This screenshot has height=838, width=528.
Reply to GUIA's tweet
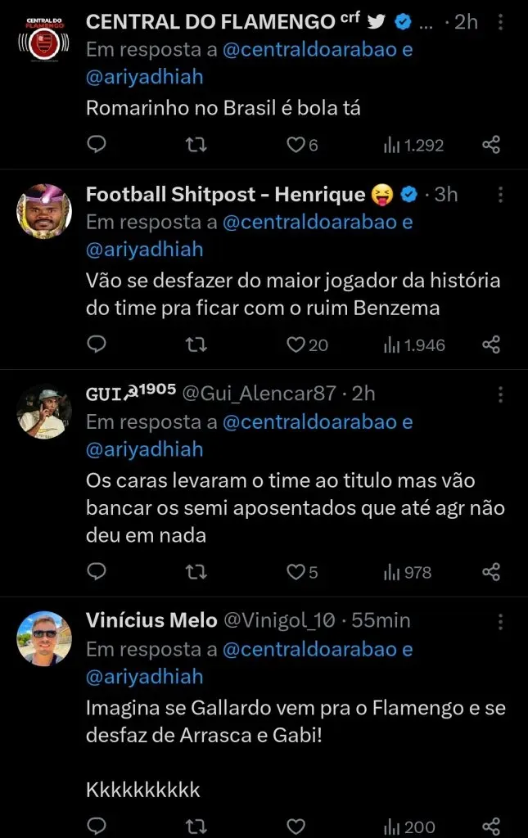tap(97, 572)
